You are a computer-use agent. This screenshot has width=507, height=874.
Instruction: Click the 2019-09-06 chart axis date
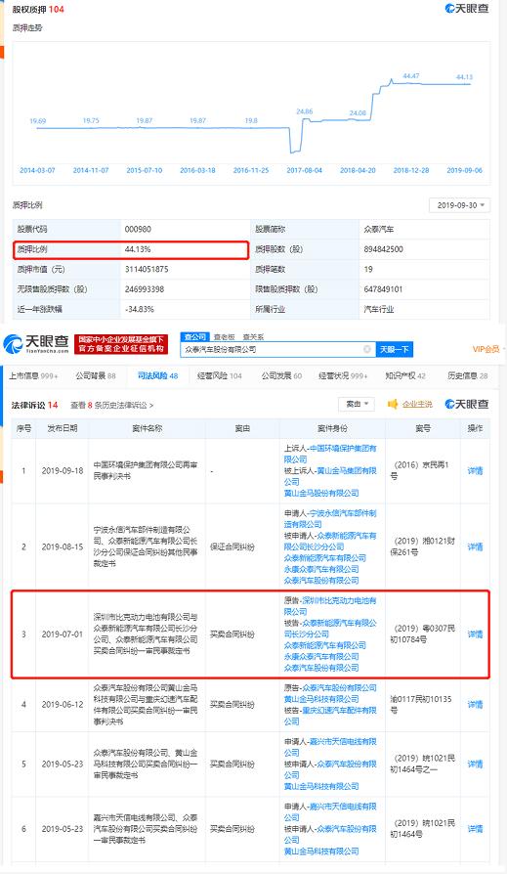click(465, 170)
